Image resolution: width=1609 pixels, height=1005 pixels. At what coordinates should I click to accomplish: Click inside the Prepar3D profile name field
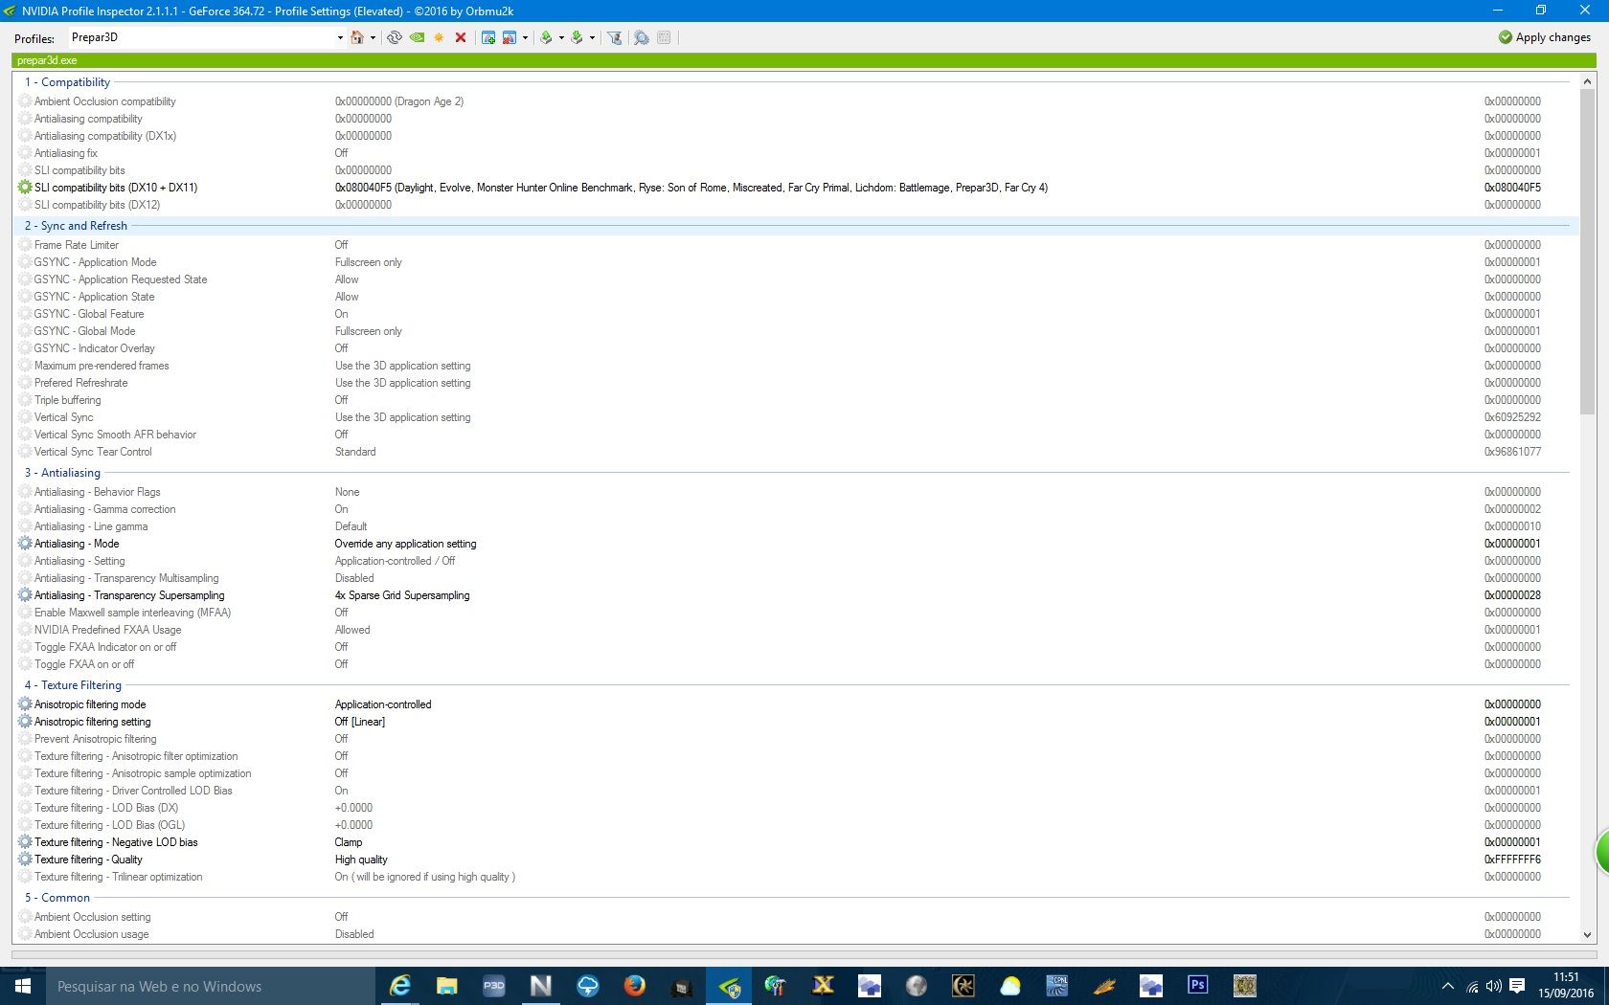tap(201, 37)
